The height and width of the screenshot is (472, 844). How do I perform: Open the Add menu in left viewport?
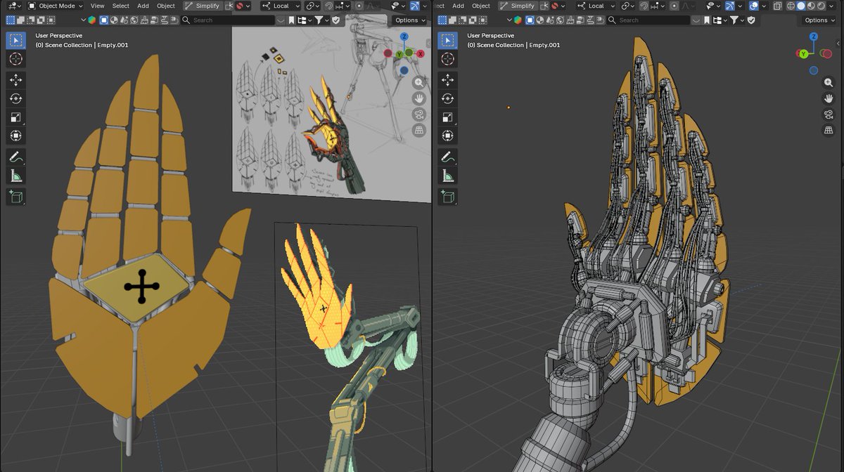(143, 6)
